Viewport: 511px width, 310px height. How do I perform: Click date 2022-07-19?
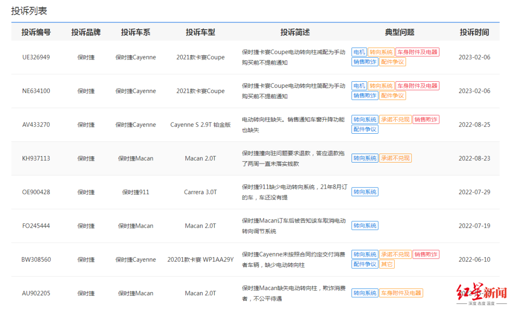click(474, 226)
